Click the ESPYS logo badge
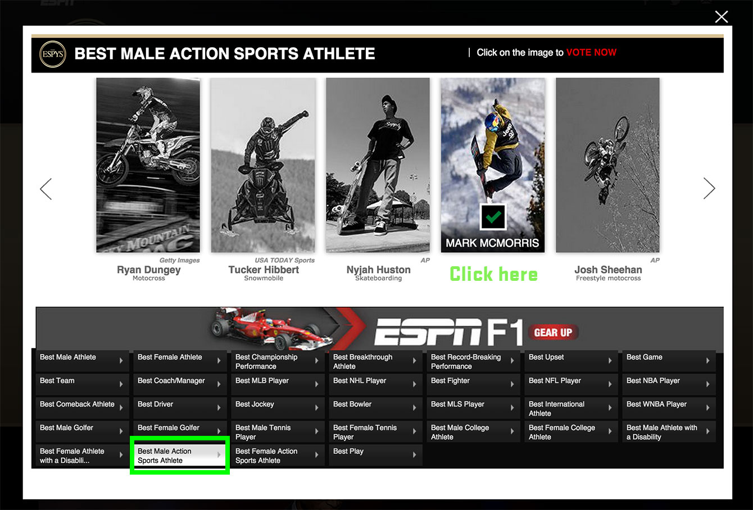 tap(53, 54)
